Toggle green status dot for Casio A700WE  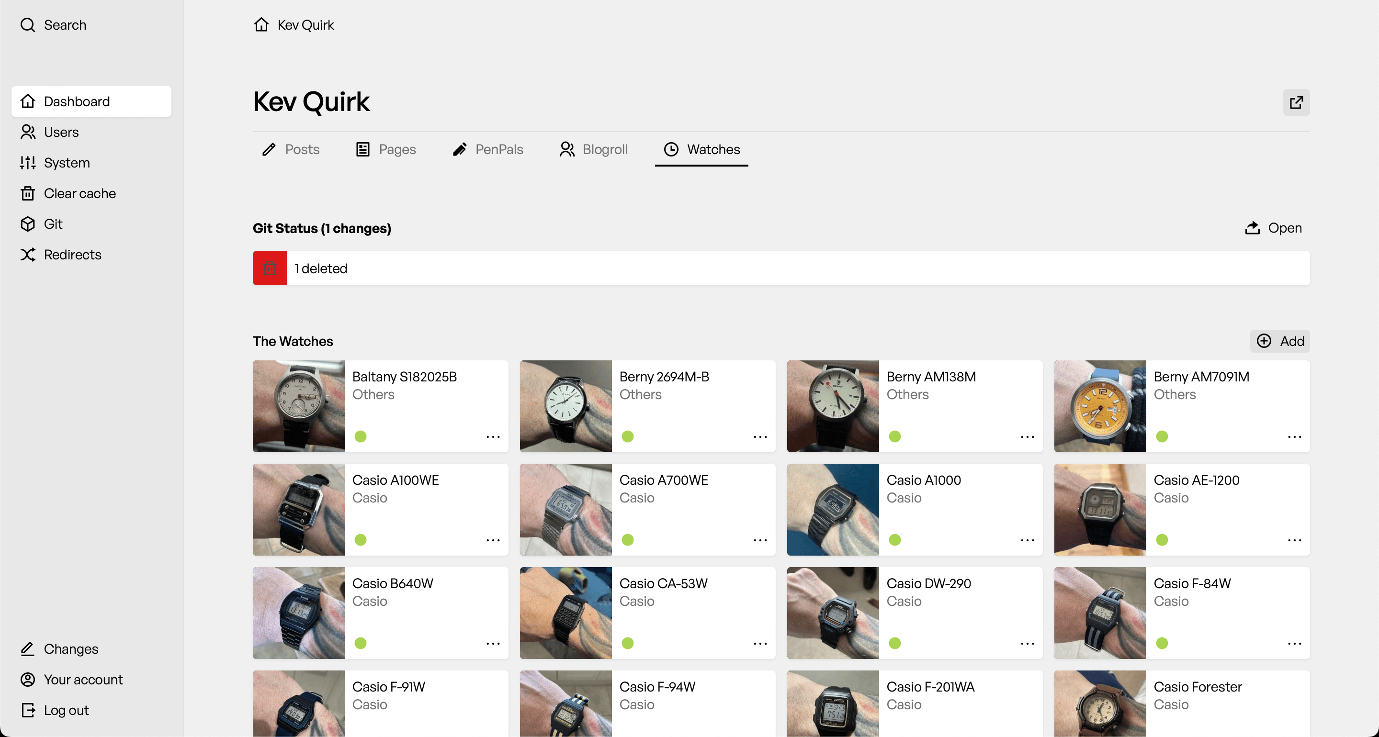tap(628, 540)
